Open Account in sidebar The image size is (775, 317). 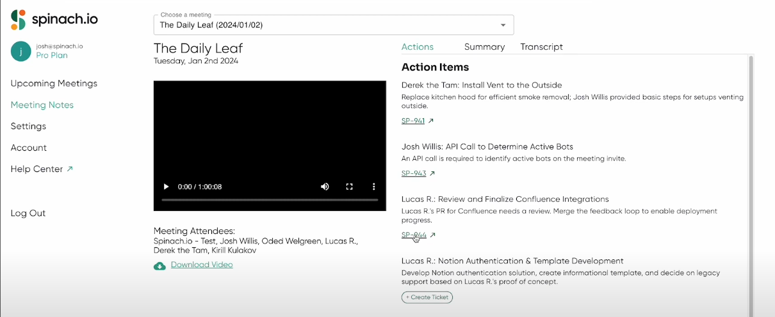tap(29, 148)
